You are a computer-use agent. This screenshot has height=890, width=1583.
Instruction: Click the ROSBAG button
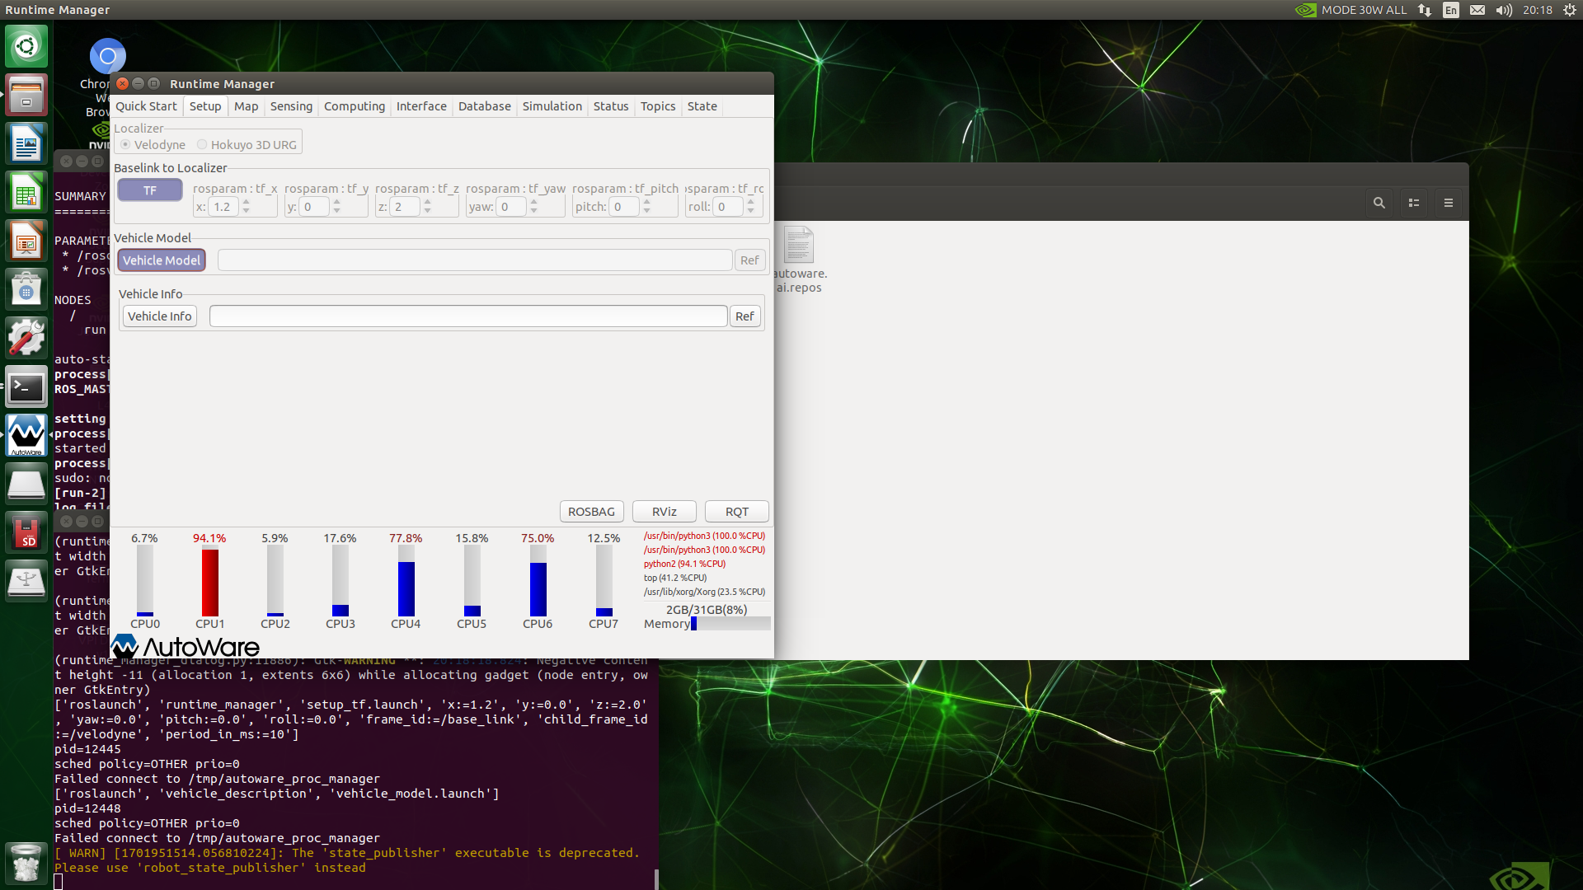[591, 512]
